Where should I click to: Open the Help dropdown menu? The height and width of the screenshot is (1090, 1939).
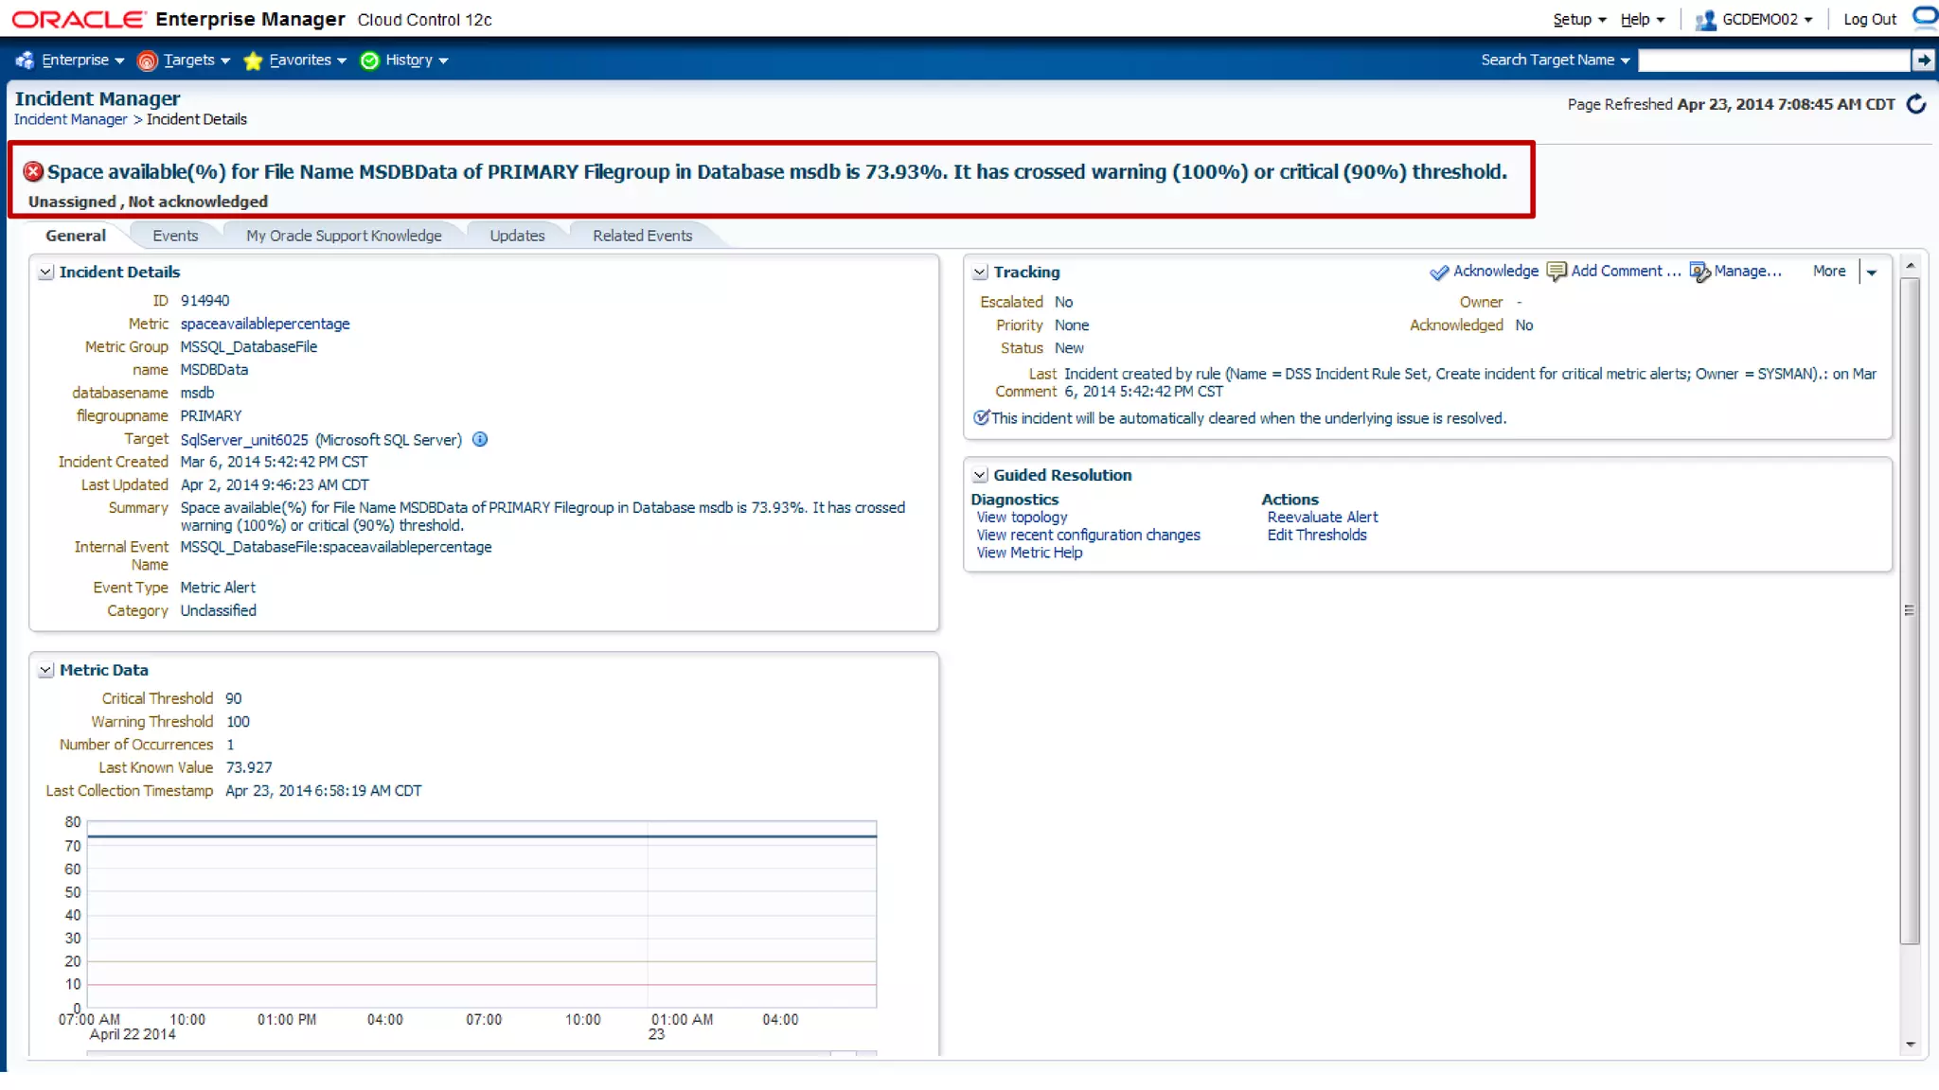(1643, 20)
